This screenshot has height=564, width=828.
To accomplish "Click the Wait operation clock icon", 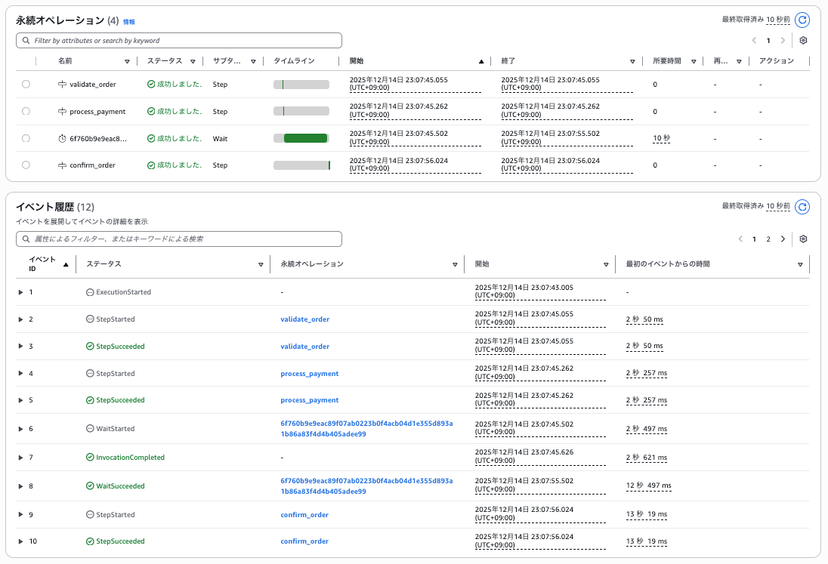I will coord(62,139).
